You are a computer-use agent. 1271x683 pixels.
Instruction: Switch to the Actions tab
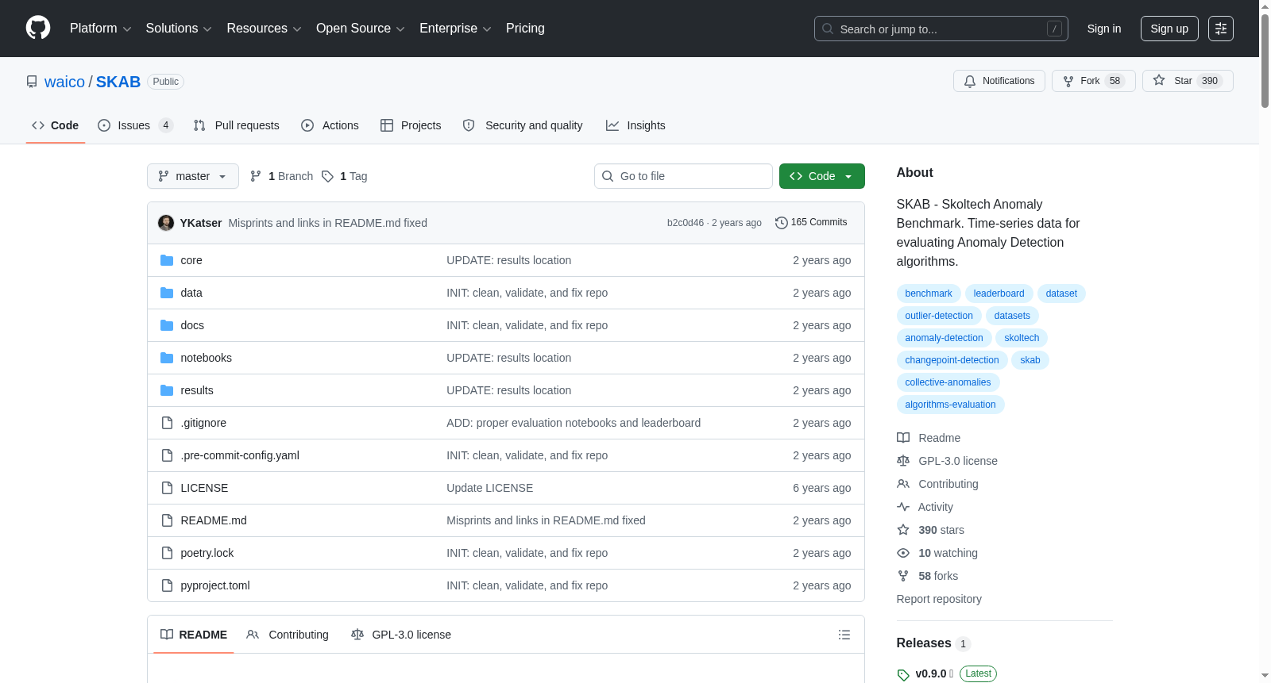point(330,125)
